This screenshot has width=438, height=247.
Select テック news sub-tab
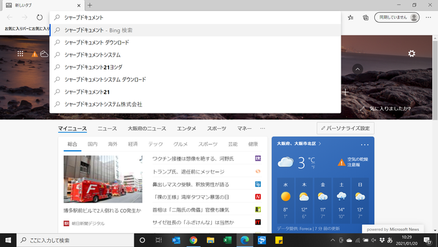pos(156,144)
